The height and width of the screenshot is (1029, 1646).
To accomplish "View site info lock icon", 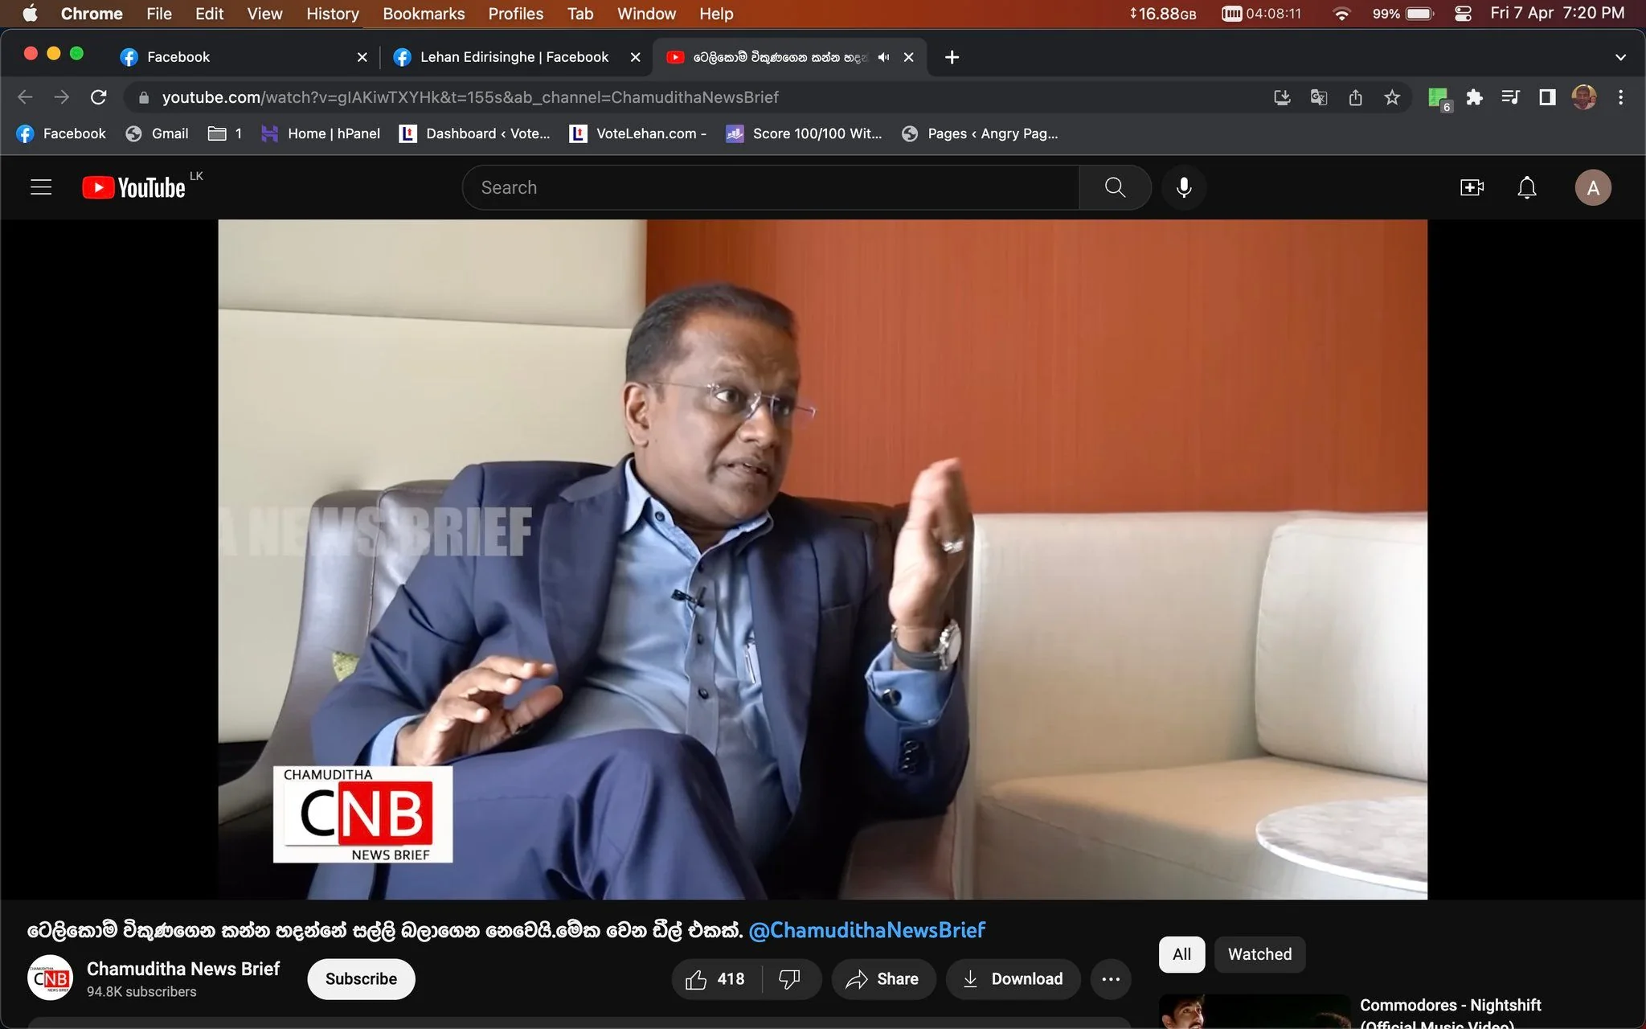I will pyautogui.click(x=144, y=97).
